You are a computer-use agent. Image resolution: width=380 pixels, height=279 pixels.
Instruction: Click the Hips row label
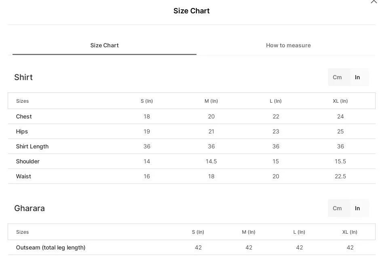click(x=22, y=131)
